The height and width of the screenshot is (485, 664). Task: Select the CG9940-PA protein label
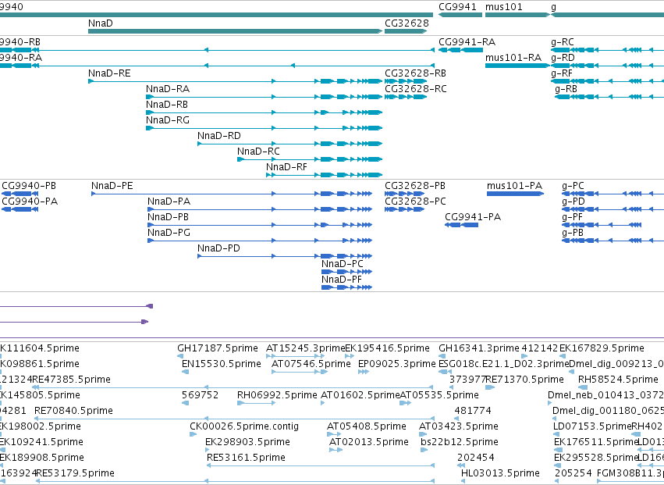tap(30, 201)
